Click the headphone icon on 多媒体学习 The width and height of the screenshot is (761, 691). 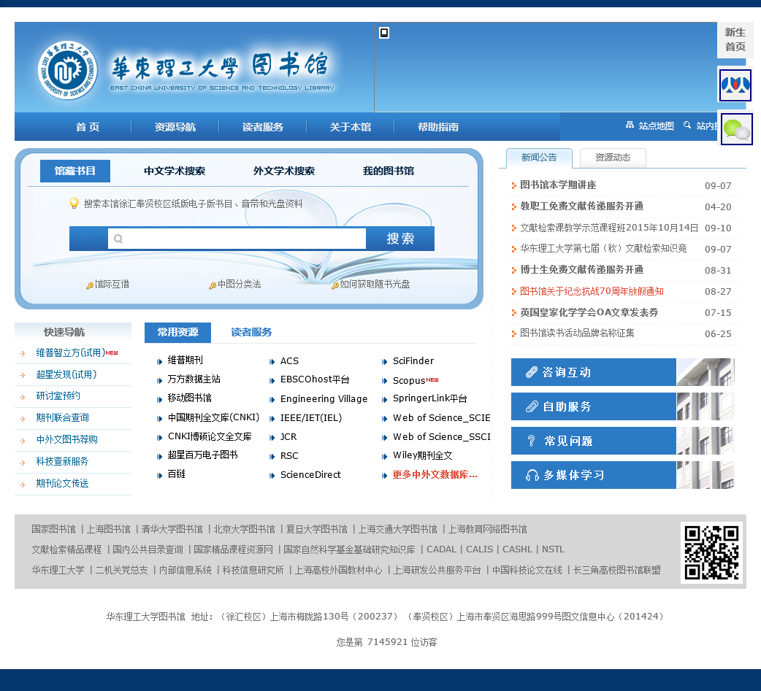pos(532,475)
